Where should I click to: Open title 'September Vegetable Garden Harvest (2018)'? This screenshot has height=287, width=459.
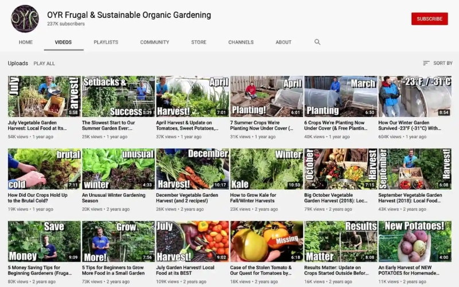tap(410, 197)
